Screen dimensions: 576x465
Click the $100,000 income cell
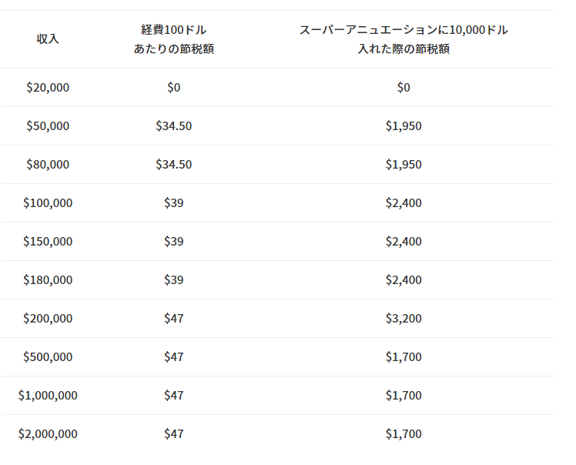(48, 203)
